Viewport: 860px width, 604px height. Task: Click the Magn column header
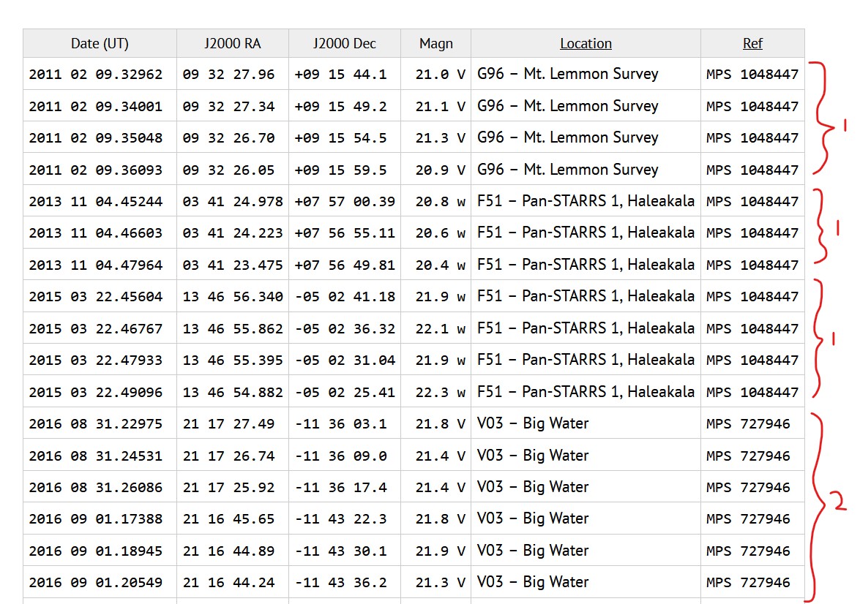click(435, 44)
